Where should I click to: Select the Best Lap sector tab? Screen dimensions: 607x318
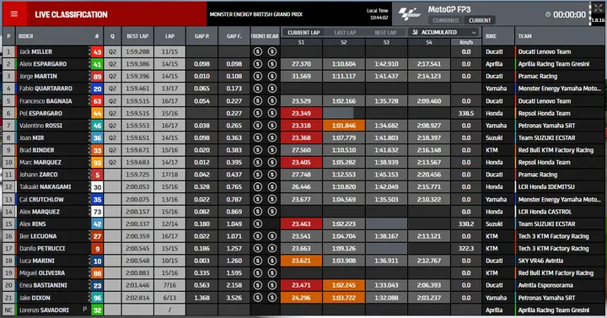click(x=385, y=33)
